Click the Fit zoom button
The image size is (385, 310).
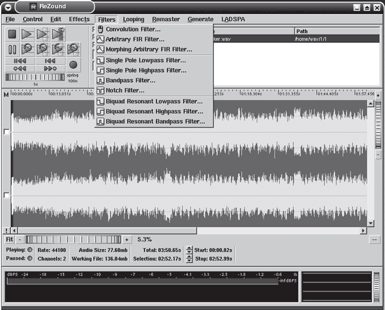(9, 239)
